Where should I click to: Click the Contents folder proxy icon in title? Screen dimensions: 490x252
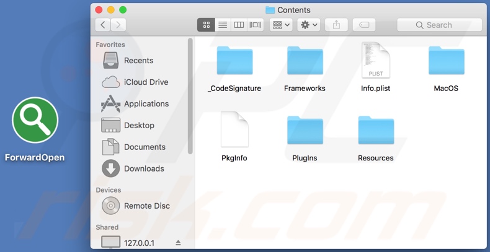click(270, 10)
